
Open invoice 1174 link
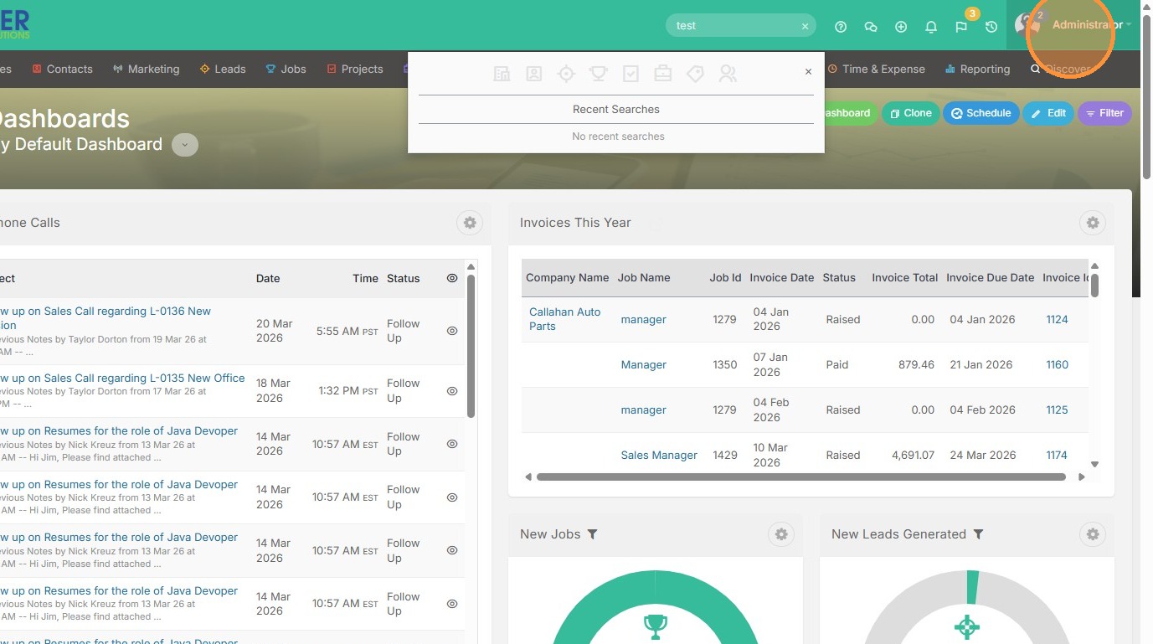1057,456
